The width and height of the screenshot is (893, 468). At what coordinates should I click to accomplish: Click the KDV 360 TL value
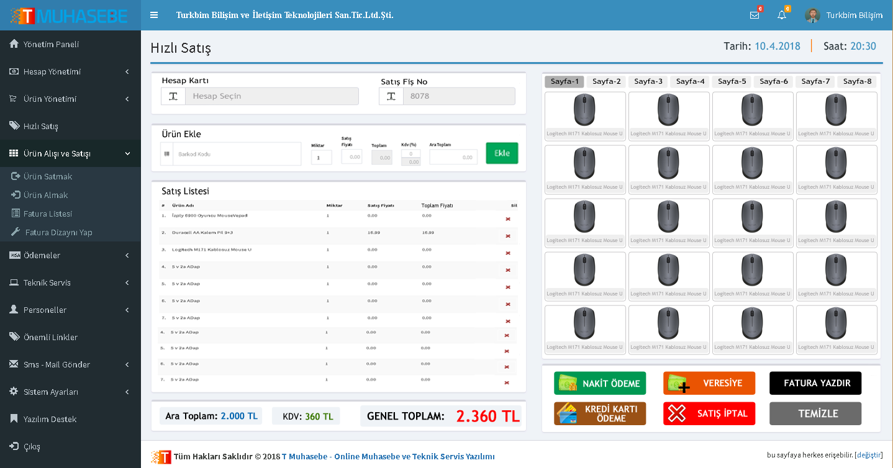[x=319, y=416]
